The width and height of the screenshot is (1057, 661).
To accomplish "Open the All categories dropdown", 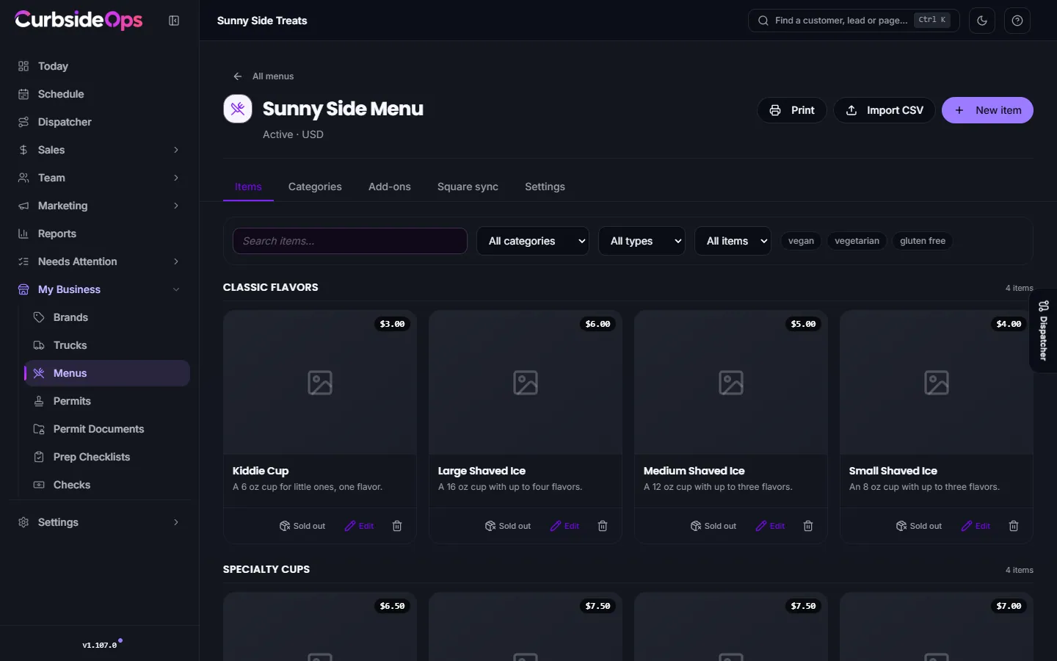I will tap(533, 241).
